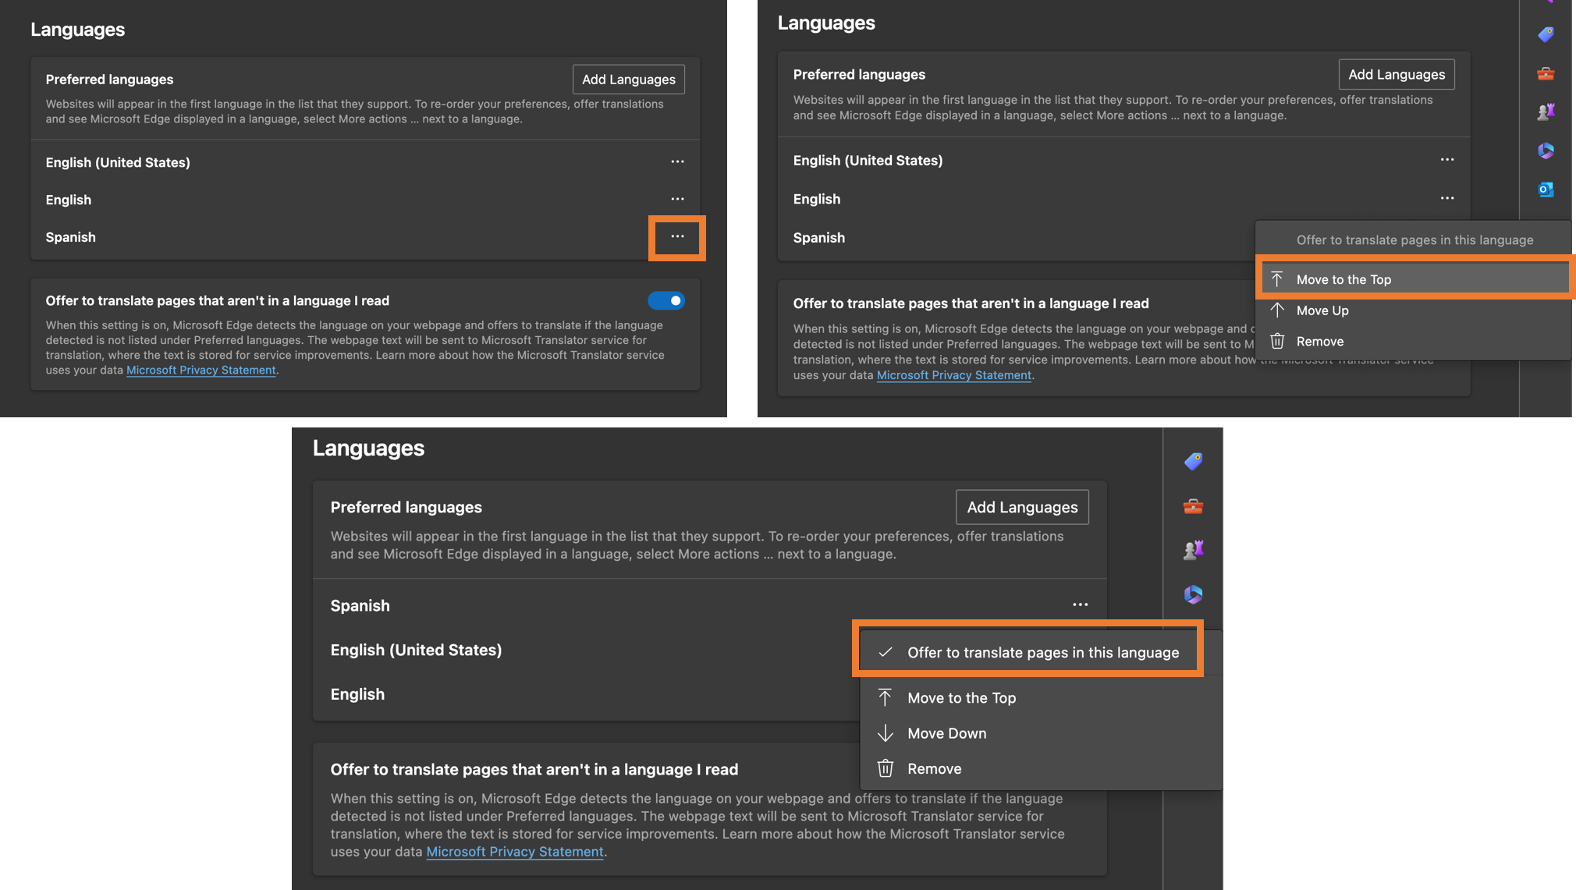This screenshot has height=890, width=1576.
Task: Expand More actions menu for Spanish language
Action: click(x=676, y=236)
